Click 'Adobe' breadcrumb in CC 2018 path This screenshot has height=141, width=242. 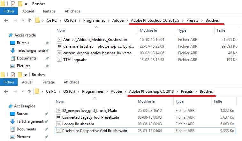coord(116,91)
